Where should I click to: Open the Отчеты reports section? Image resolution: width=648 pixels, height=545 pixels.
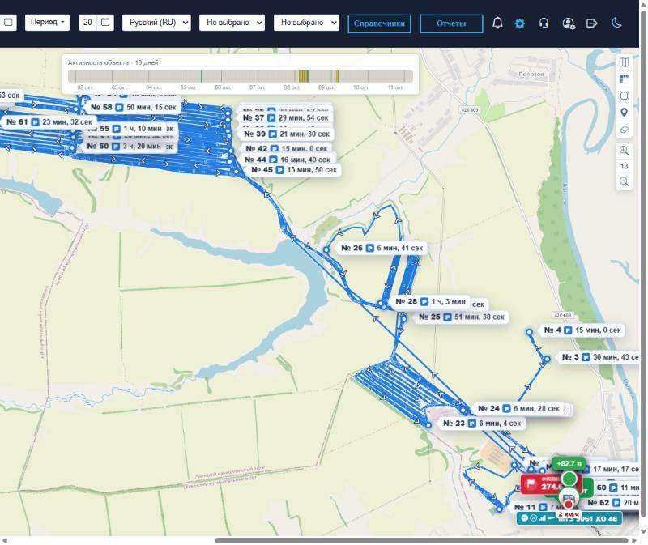(451, 23)
